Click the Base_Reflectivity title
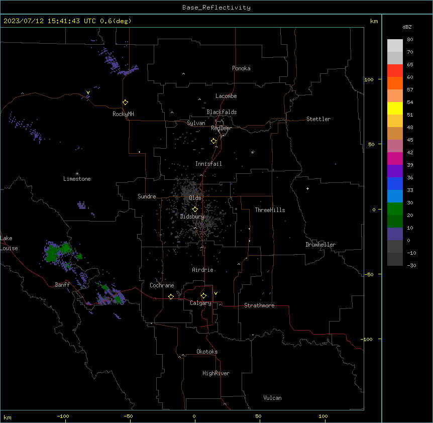 [216, 8]
